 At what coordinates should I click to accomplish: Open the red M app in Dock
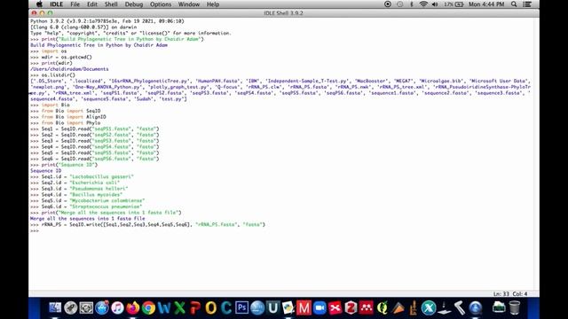[x=304, y=307]
